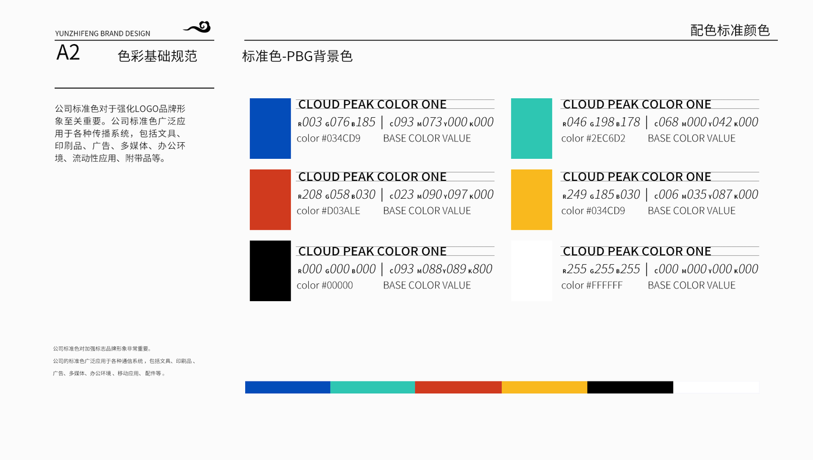The image size is (813, 460).
Task: Click the 'CLOUD PEAK COLOR ONE' heading beside yellow swatch
Action: [637, 177]
